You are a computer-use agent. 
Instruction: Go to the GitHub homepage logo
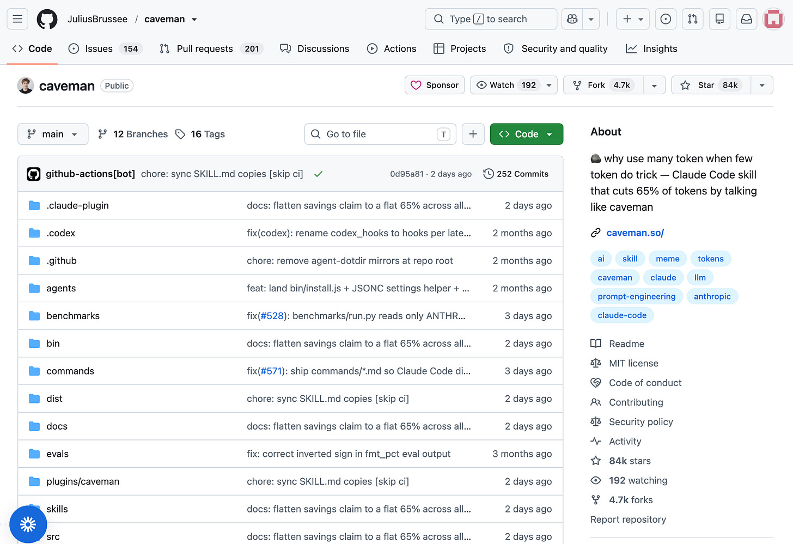point(47,19)
